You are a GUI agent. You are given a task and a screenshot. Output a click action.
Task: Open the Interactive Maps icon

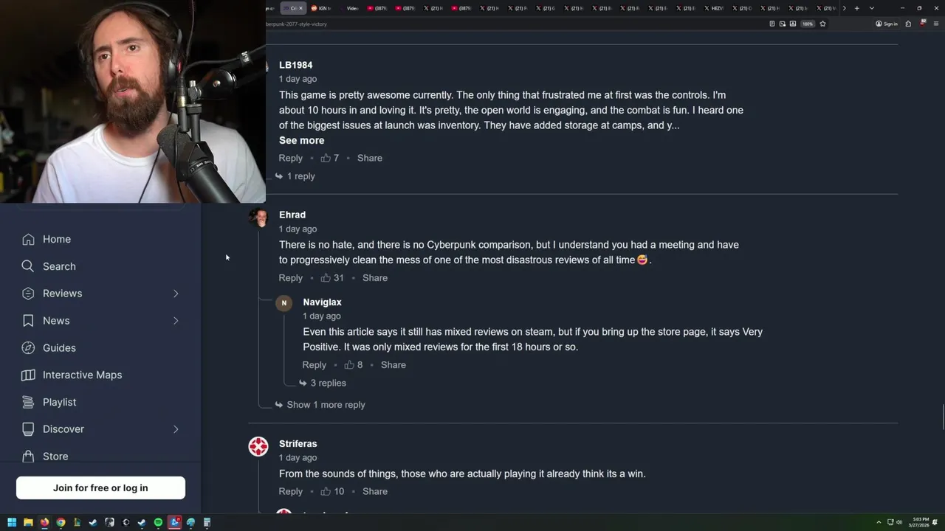[28, 375]
